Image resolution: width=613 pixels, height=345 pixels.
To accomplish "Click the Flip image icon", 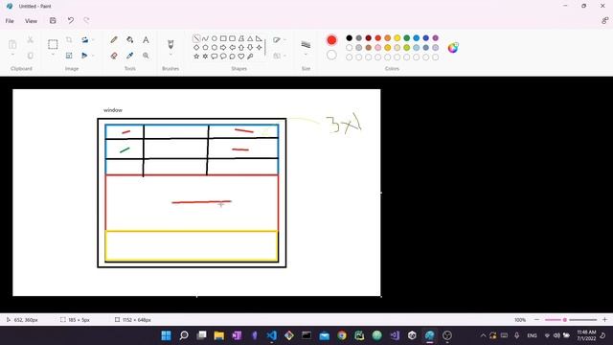I will pos(84,56).
